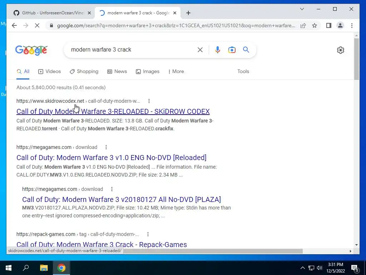Click the forward navigation arrow

pyautogui.click(x=26, y=25)
